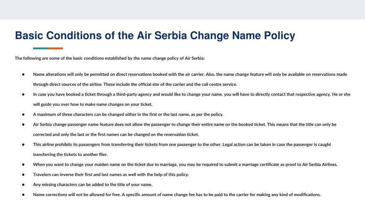Click the slide title about Air Serbia policy
This screenshot has width=365, height=205.
coord(155,36)
